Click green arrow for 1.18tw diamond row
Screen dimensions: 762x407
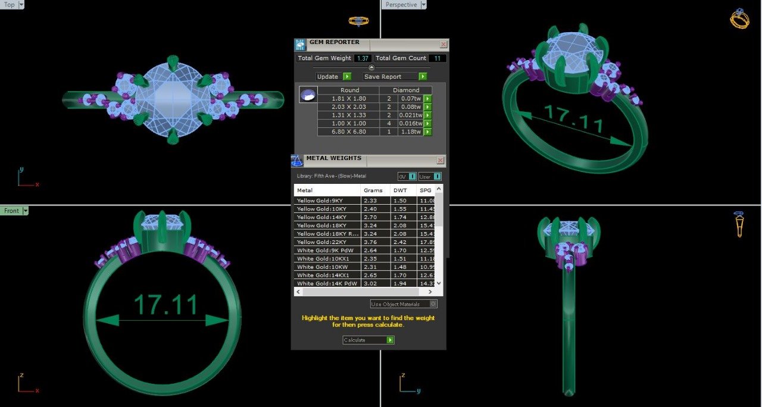pyautogui.click(x=427, y=132)
